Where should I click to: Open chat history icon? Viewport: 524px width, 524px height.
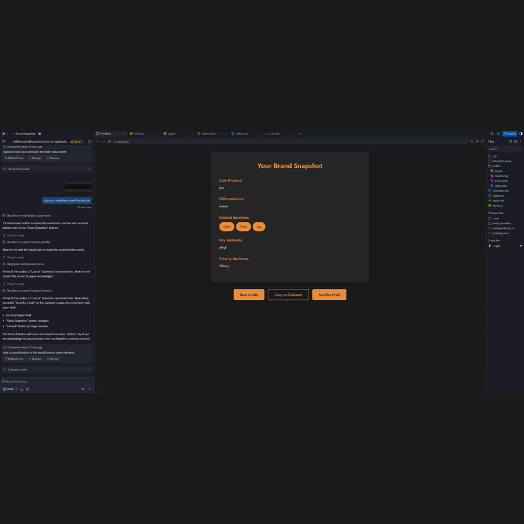4,141
